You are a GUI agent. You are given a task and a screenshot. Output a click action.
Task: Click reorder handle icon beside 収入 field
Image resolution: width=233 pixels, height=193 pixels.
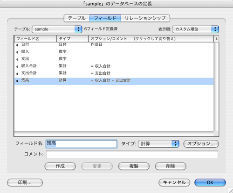(x=17, y=52)
